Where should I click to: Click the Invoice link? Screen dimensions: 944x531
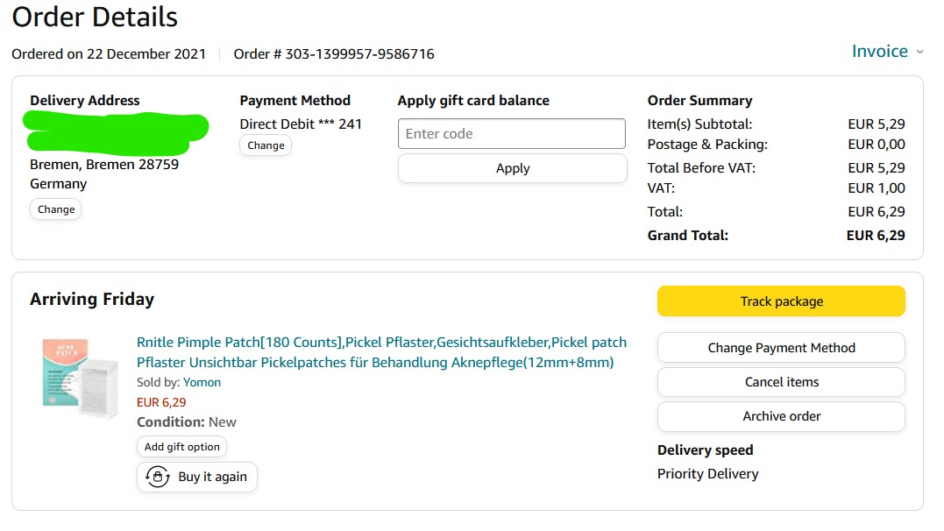click(x=879, y=52)
